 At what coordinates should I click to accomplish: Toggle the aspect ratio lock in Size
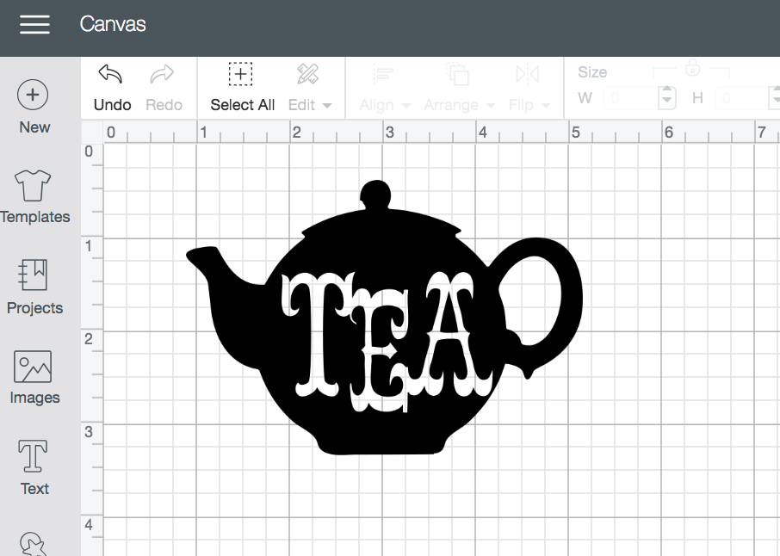pyautogui.click(x=694, y=69)
